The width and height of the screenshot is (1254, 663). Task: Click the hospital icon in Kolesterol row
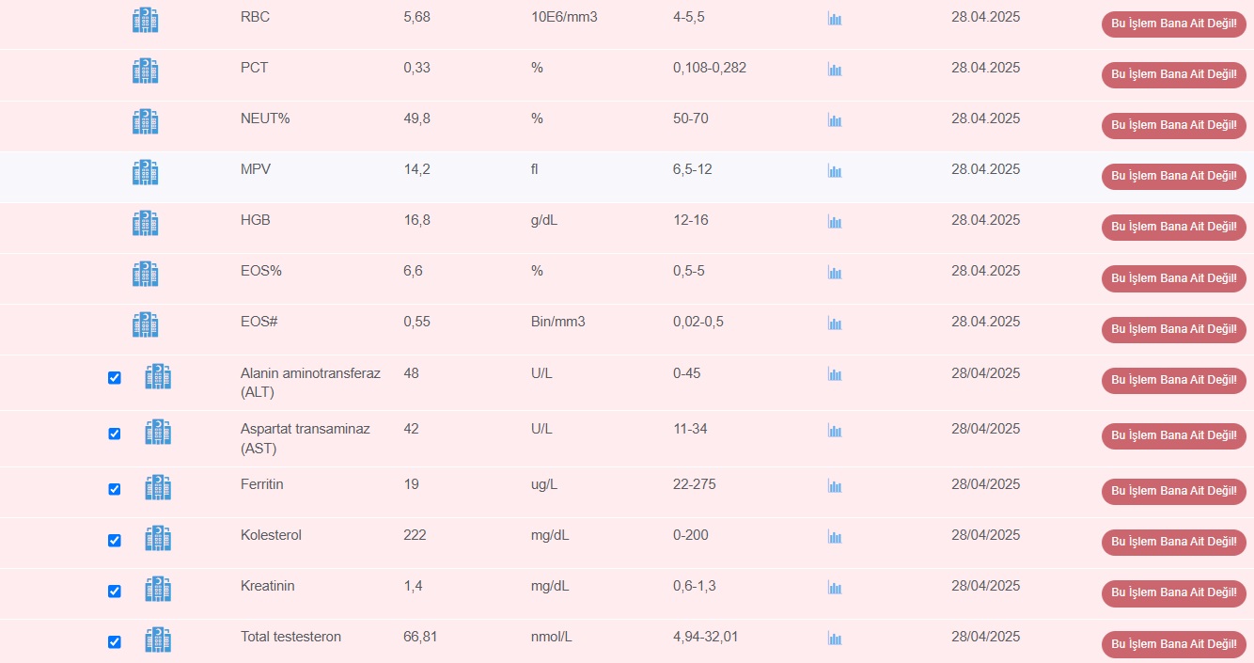pos(158,538)
